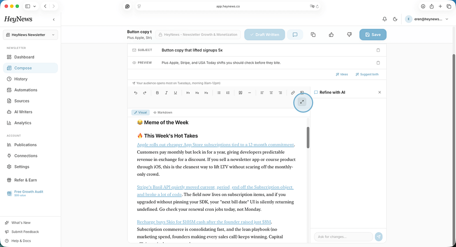This screenshot has width=456, height=247.
Task: Save the newsletter draft
Action: point(373,35)
